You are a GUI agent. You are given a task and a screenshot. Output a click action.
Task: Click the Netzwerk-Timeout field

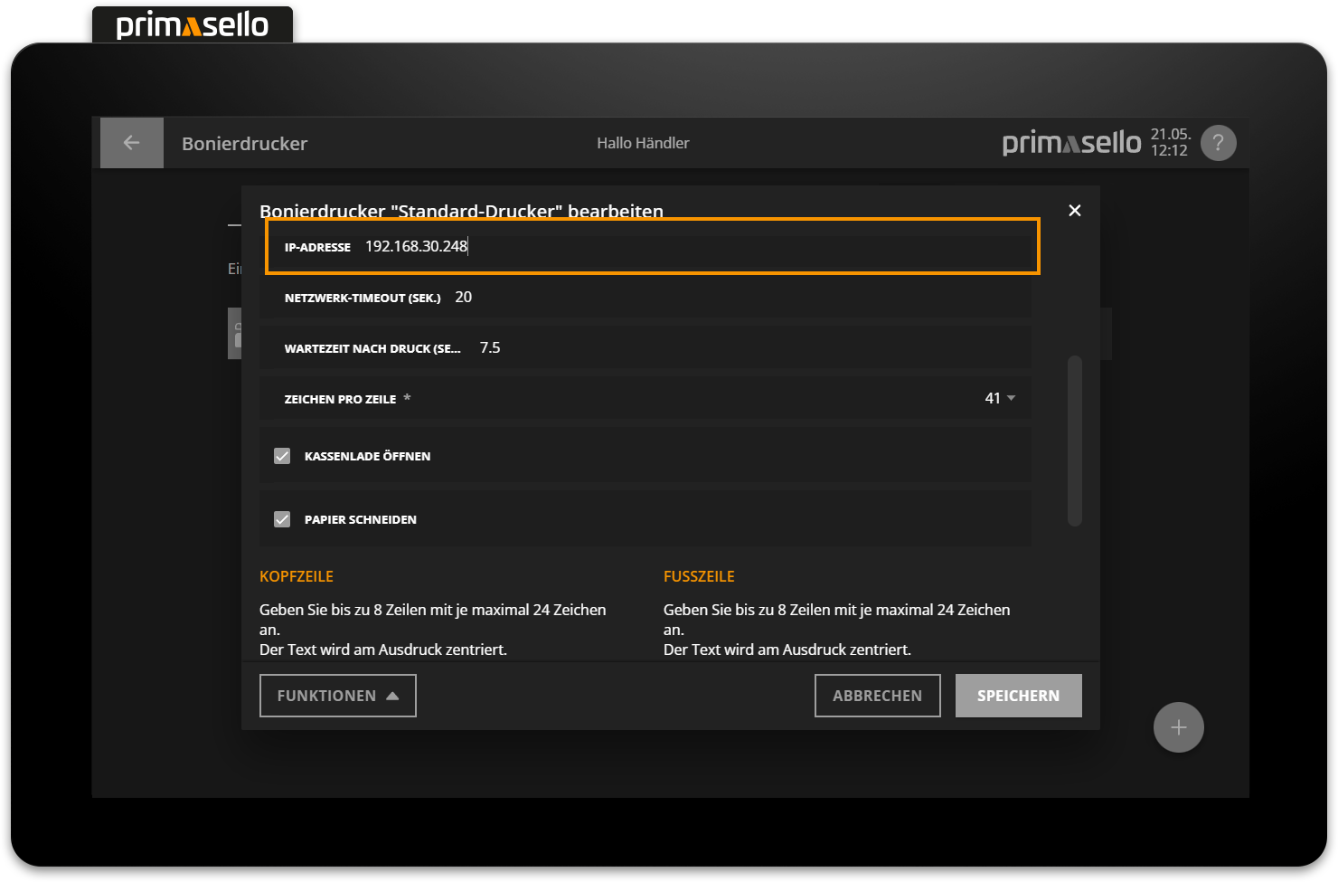687,298
